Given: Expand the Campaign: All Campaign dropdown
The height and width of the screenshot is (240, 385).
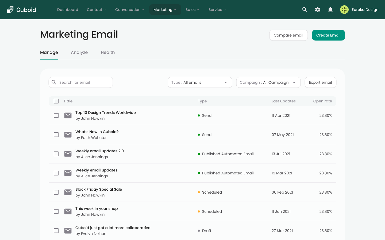Looking at the screenshot, I should pos(268,82).
